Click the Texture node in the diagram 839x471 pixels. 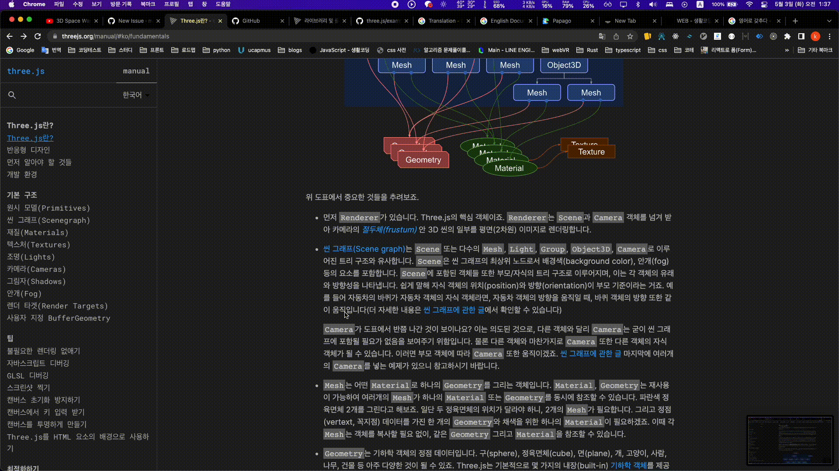click(591, 152)
